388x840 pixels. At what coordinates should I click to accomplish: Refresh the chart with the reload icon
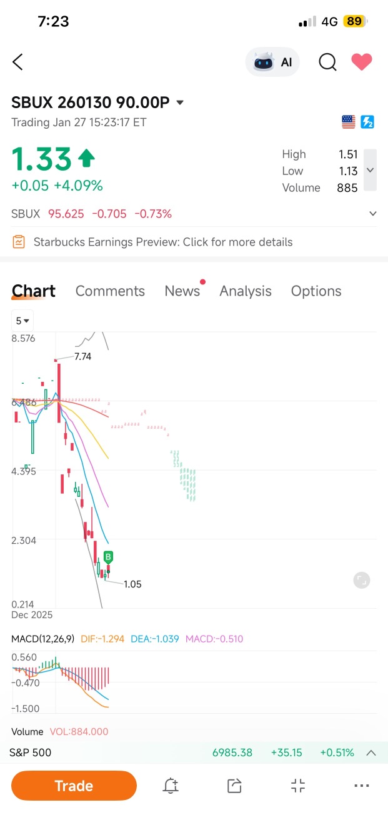point(361,580)
